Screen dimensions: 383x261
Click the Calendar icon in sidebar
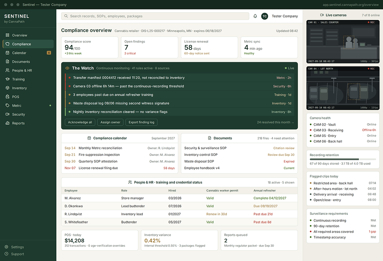(x=7, y=52)
